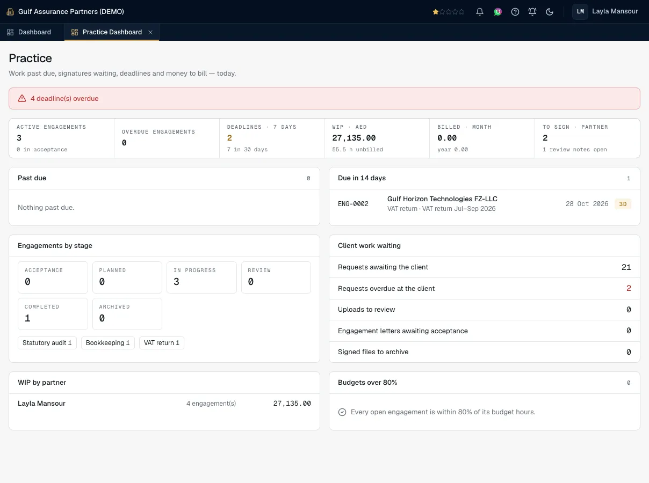Click the VAT return 1 chip
This screenshot has width=649, height=483.
click(162, 343)
